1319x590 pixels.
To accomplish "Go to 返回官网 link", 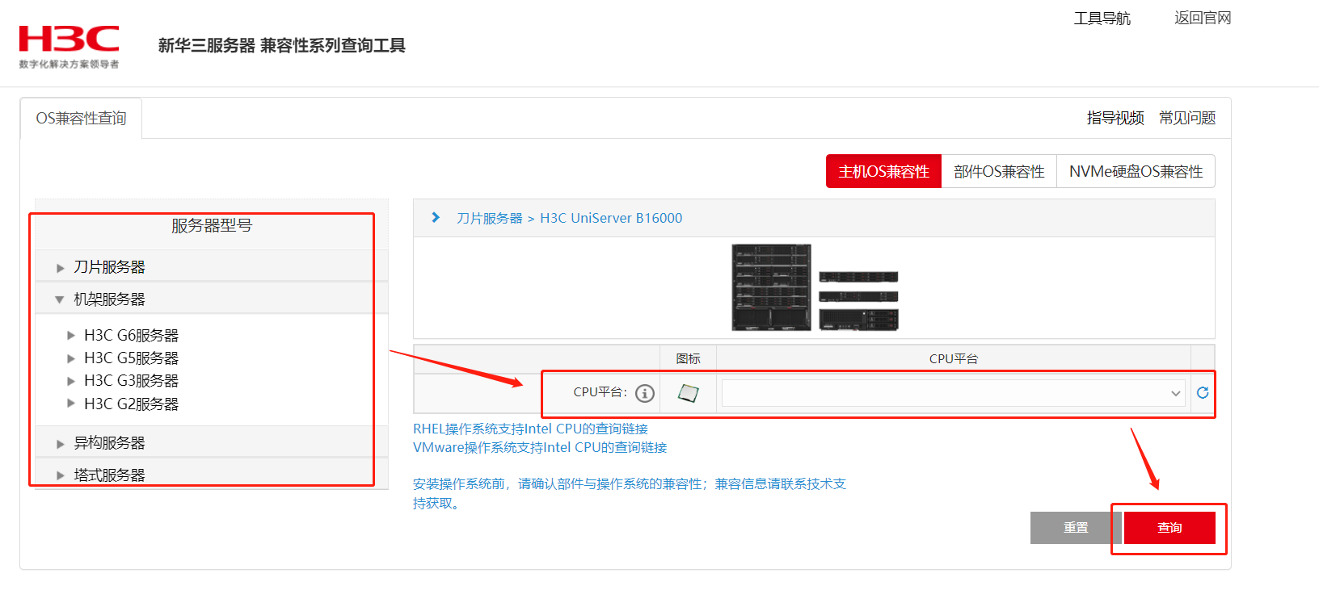I will (1203, 18).
